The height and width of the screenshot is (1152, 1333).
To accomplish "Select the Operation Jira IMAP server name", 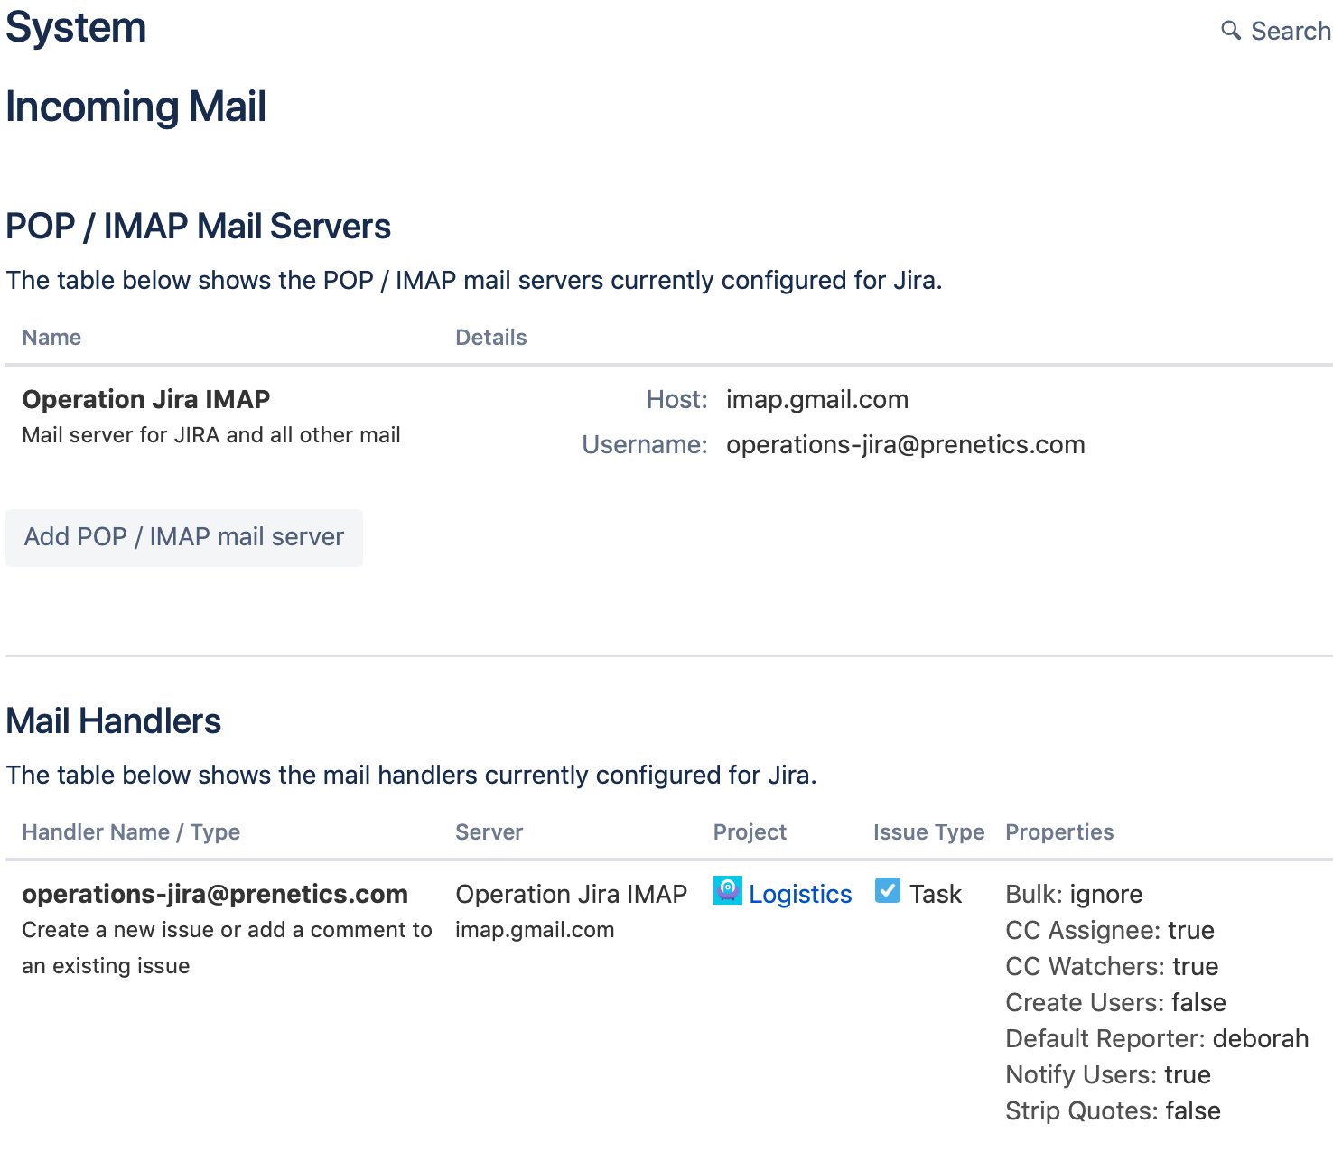I will pyautogui.click(x=145, y=399).
